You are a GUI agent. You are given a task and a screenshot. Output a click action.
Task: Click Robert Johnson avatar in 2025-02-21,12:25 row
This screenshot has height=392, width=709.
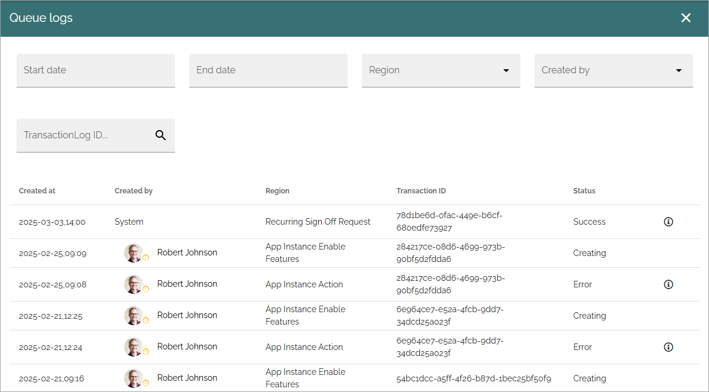[134, 316]
